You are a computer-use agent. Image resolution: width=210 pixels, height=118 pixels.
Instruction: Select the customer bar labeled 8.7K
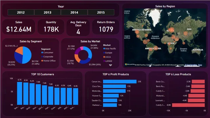point(20,93)
